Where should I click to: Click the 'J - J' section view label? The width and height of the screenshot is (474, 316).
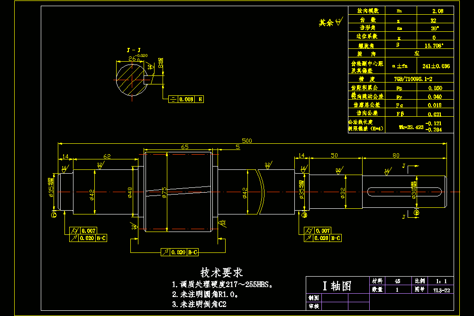(134, 50)
